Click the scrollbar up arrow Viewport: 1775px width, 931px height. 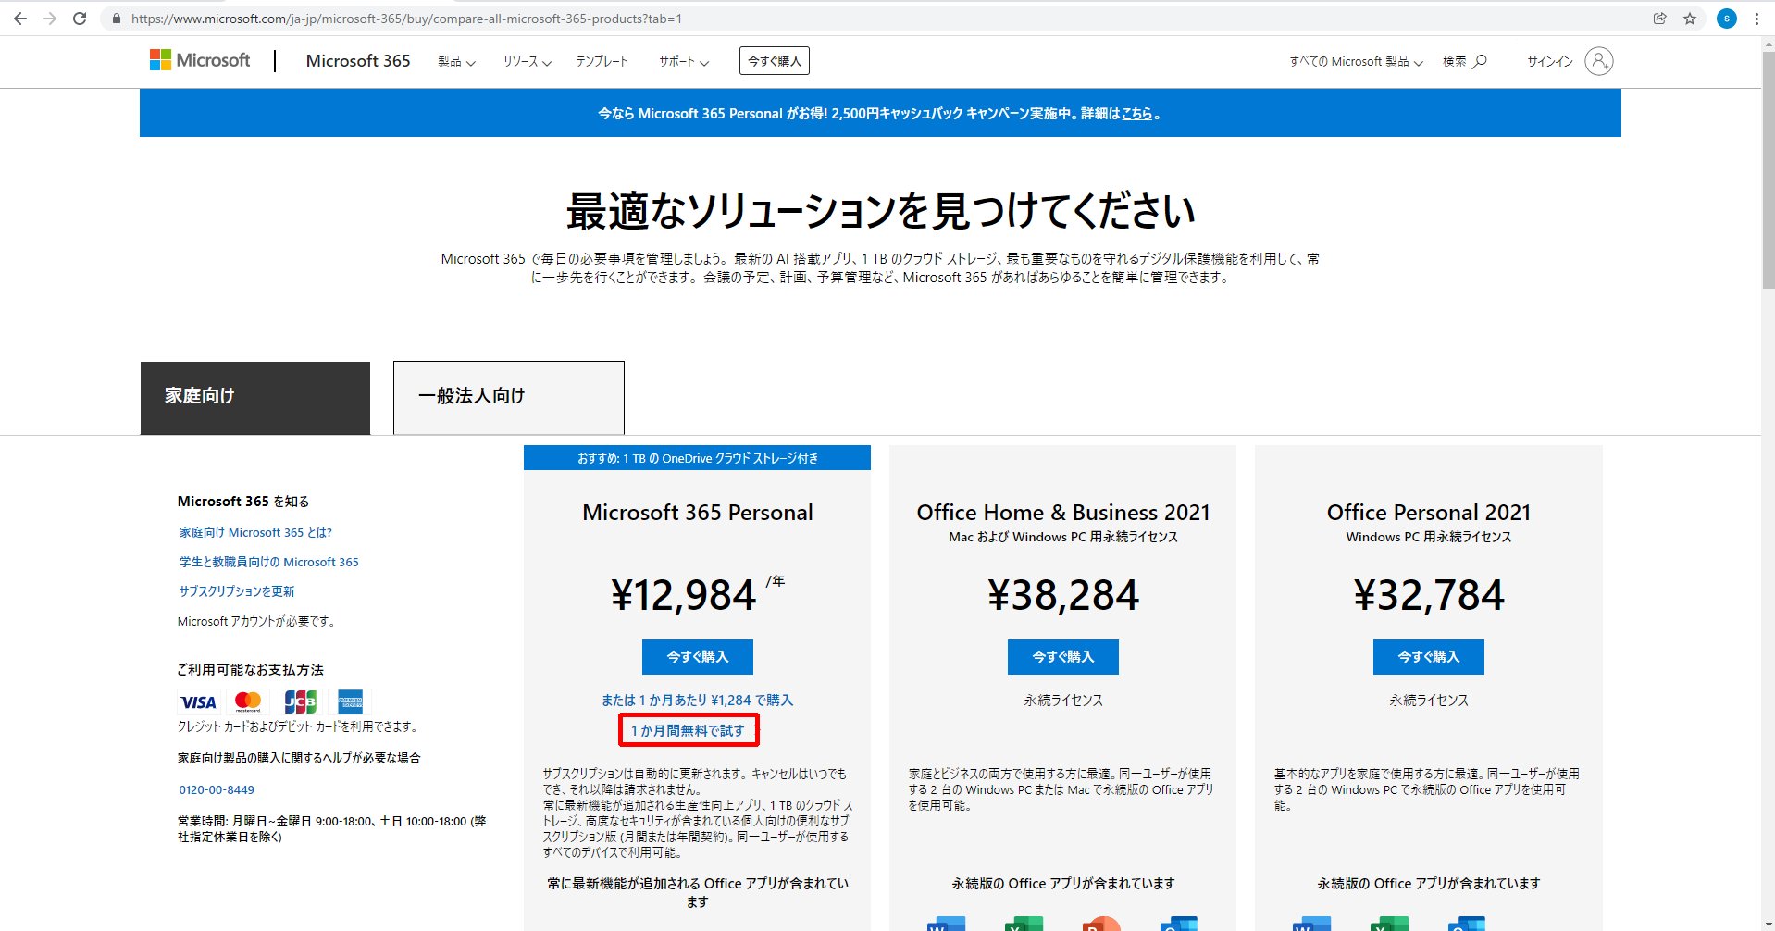[x=1768, y=43]
